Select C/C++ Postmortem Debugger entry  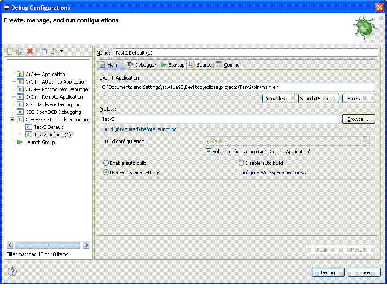(57, 89)
